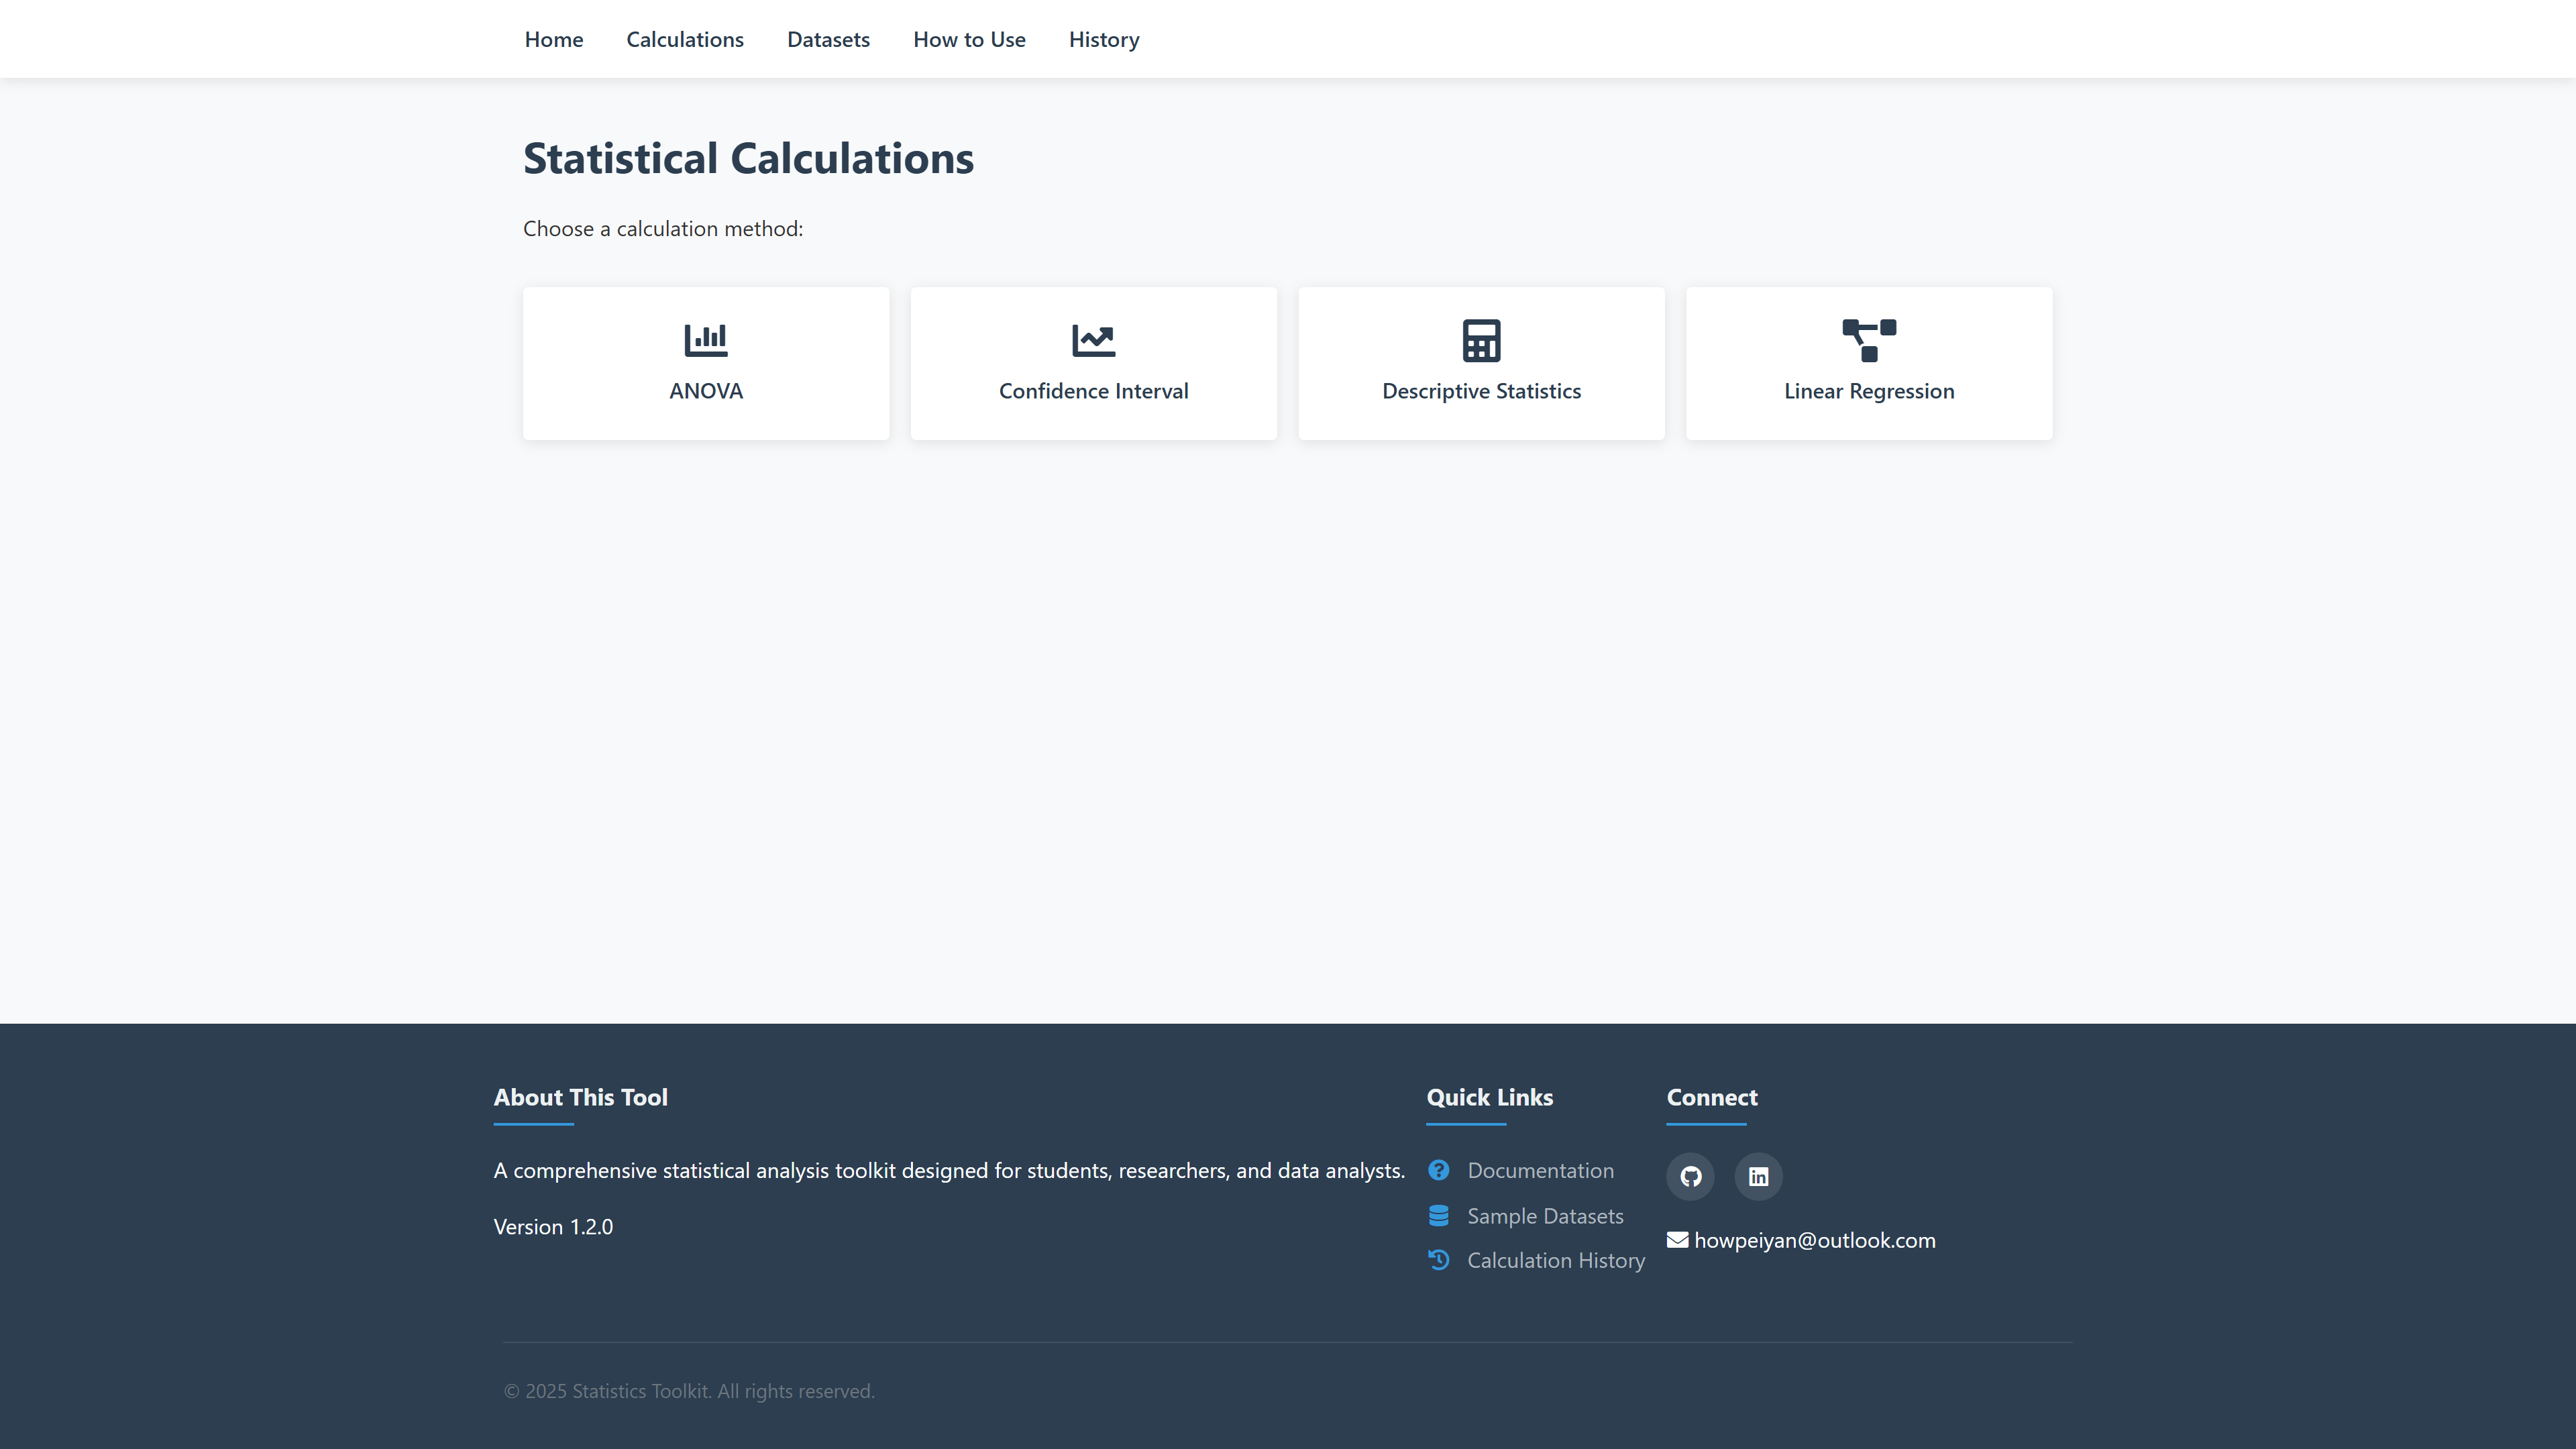Click the email envelope icon

(x=1677, y=1240)
